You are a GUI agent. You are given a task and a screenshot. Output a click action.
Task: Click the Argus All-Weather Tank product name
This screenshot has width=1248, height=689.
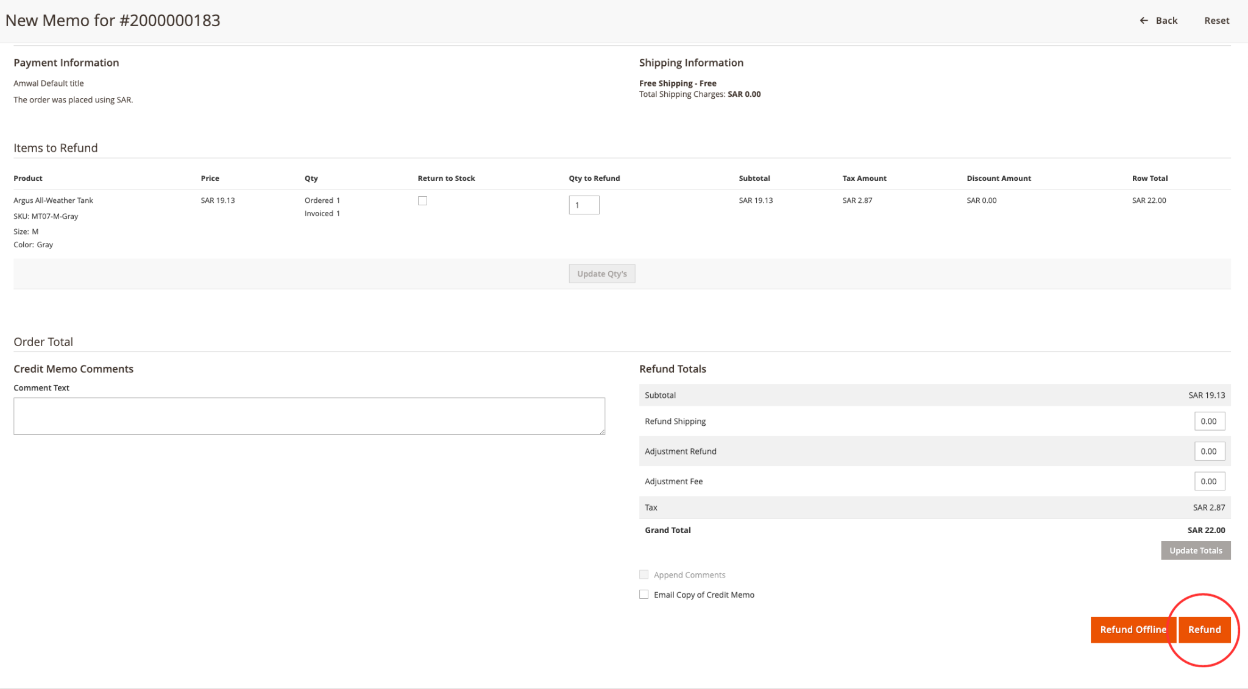(x=54, y=200)
